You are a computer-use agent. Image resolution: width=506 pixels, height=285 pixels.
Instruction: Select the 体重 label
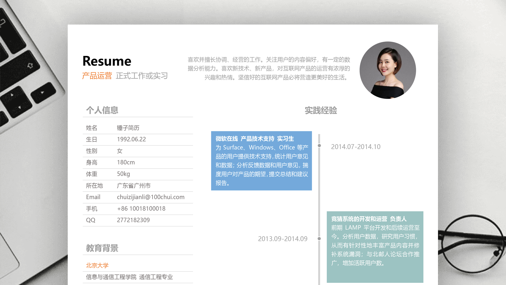point(91,174)
